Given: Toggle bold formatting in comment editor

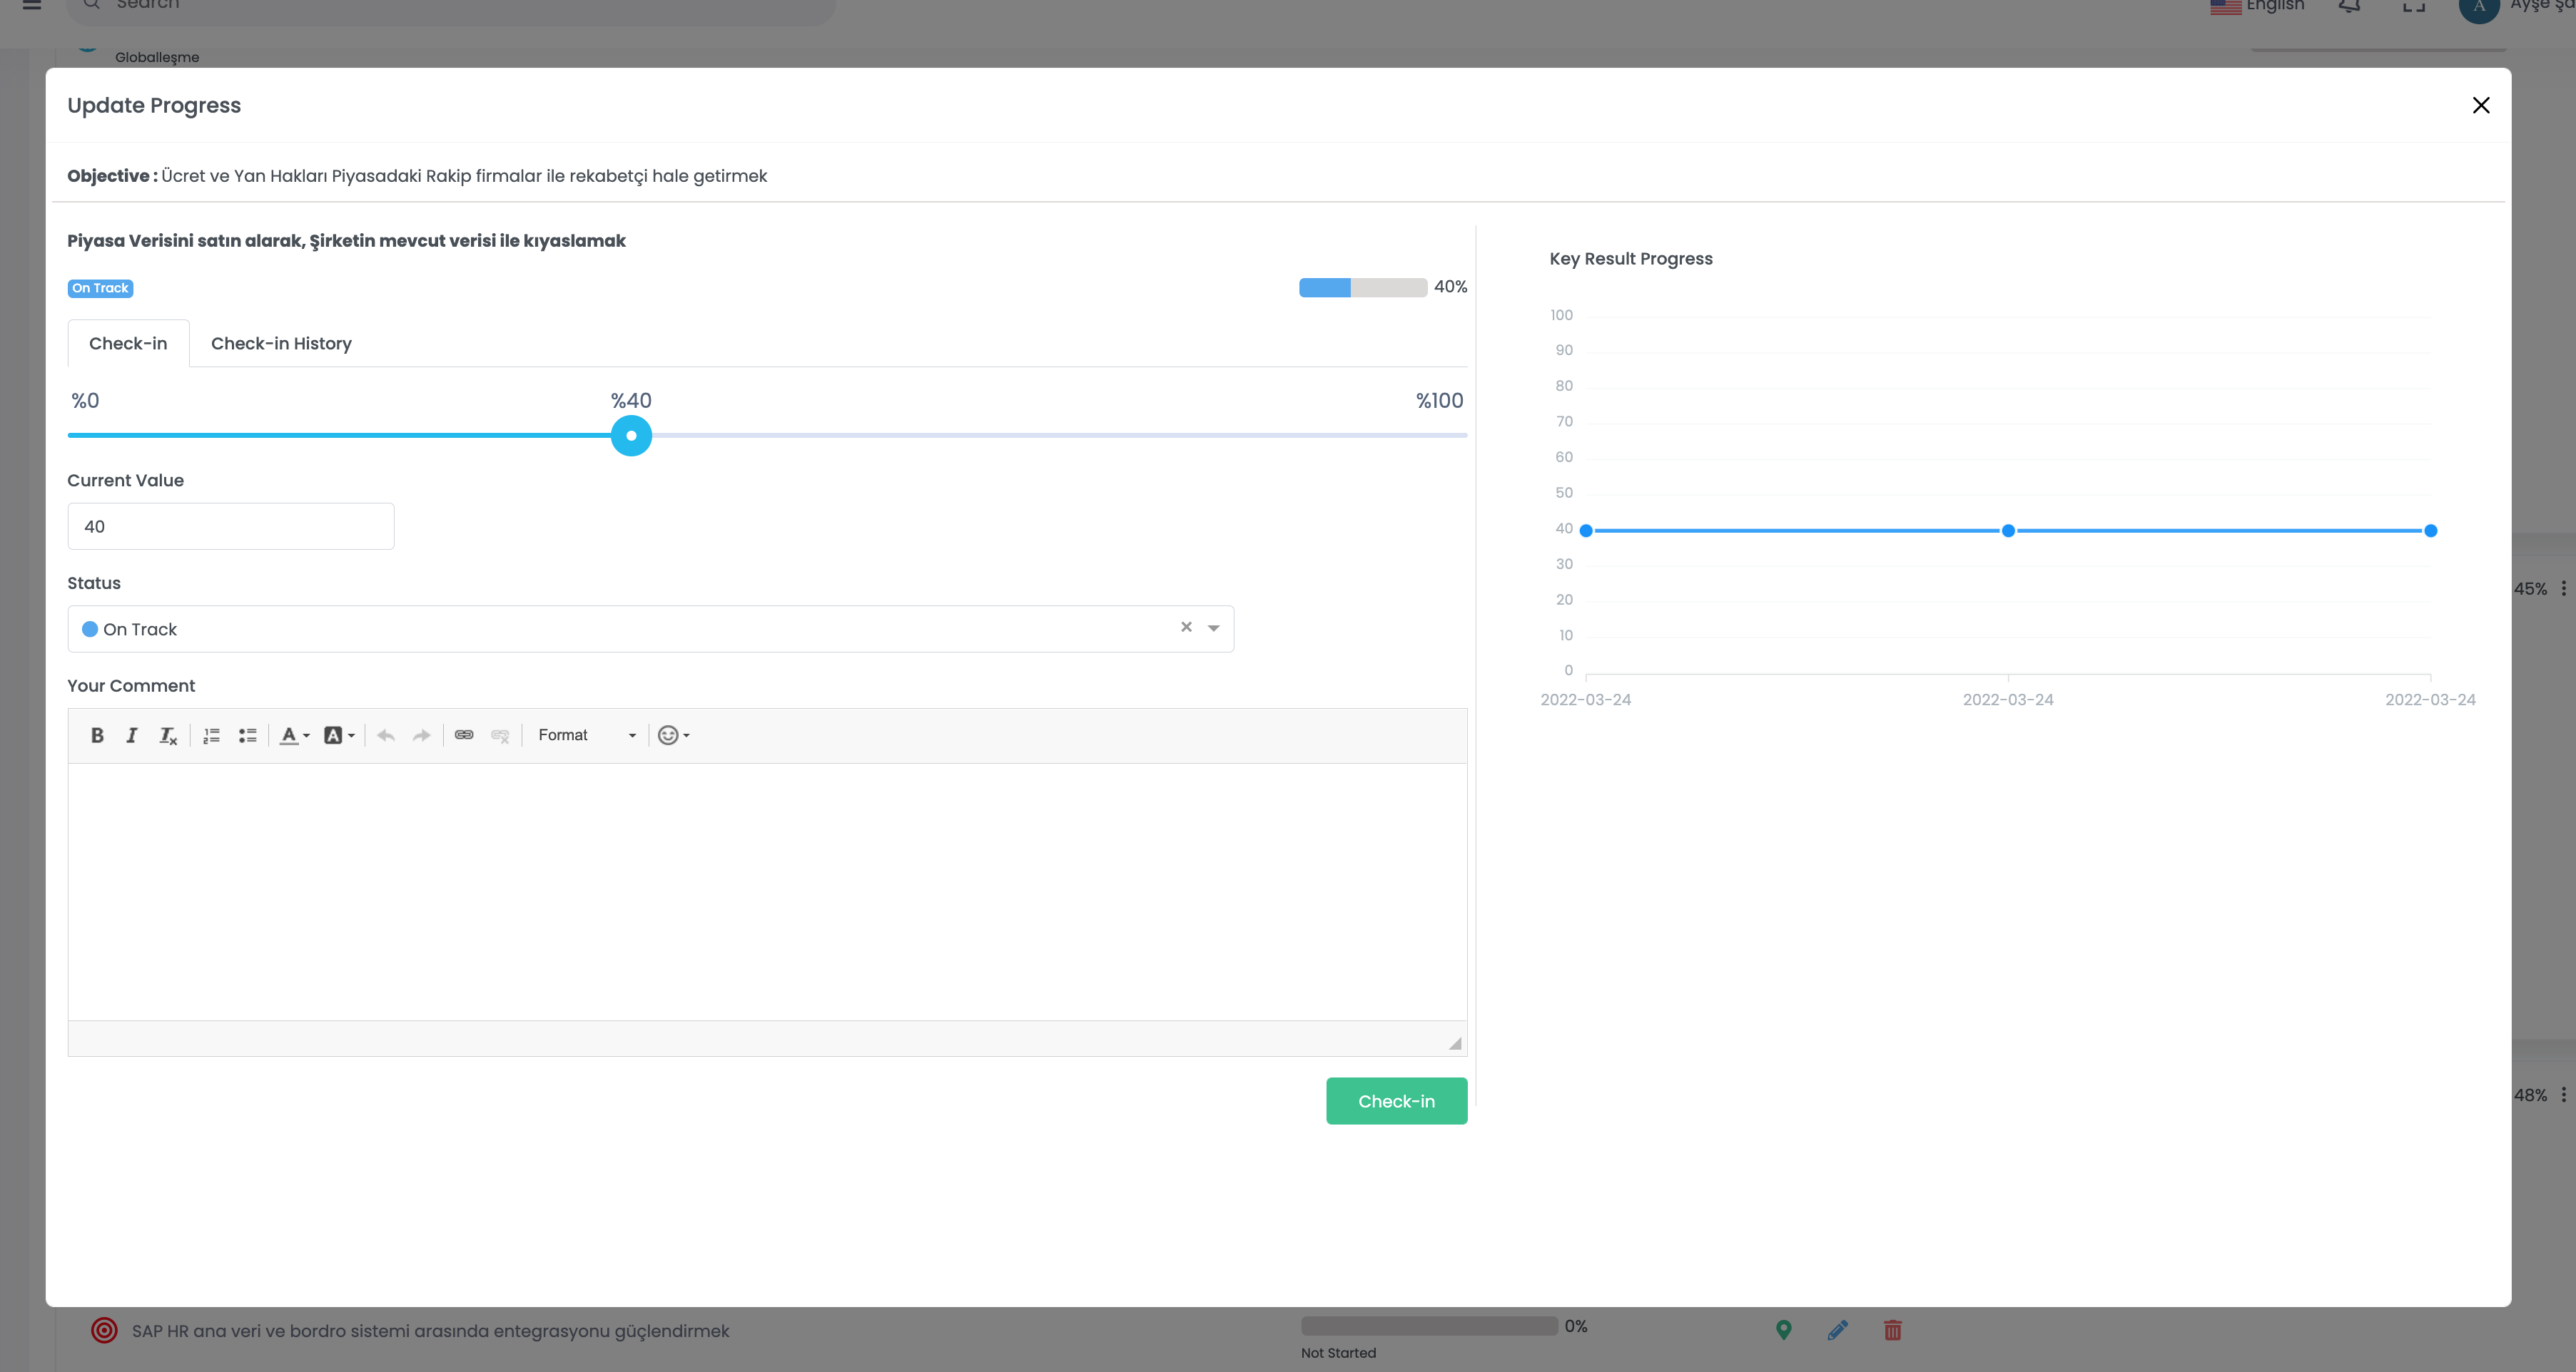Looking at the screenshot, I should (97, 735).
